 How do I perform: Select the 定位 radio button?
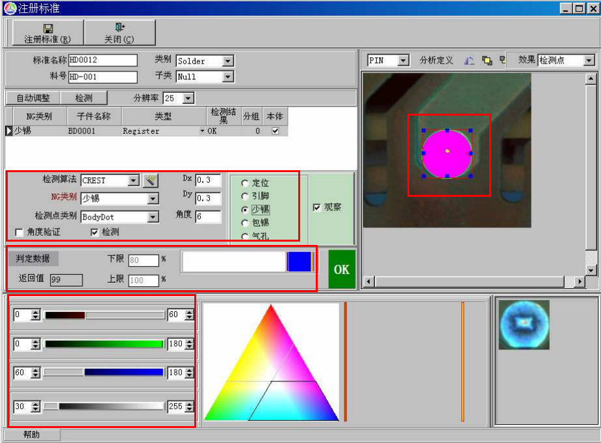[244, 183]
